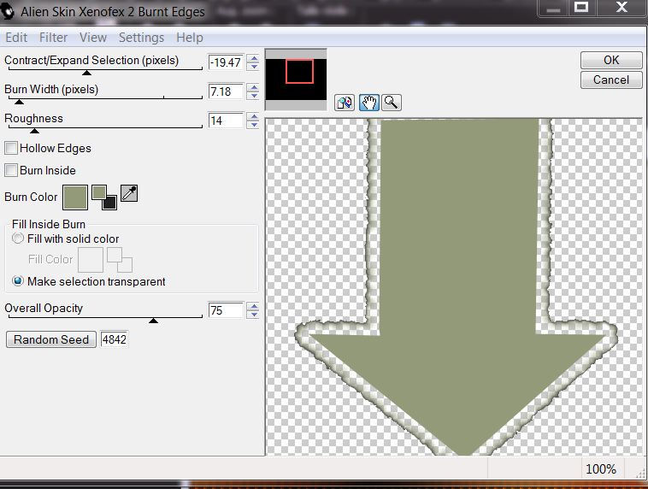Viewport: 648px width, 489px height.
Task: Decrease Overall Opacity with down arrow
Action: (253, 314)
